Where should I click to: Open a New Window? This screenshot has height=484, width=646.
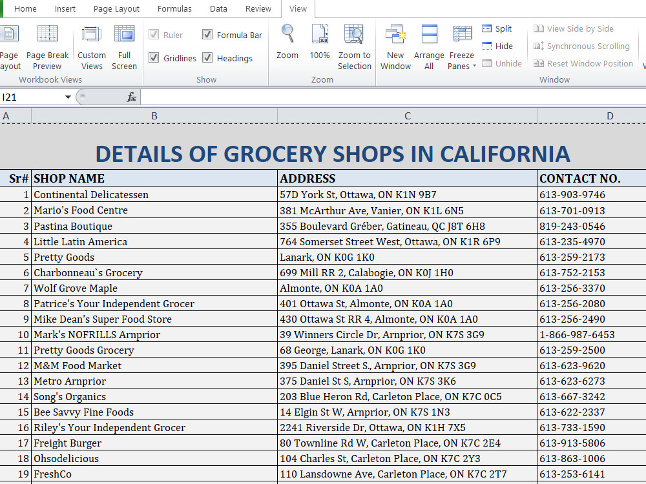click(x=395, y=47)
